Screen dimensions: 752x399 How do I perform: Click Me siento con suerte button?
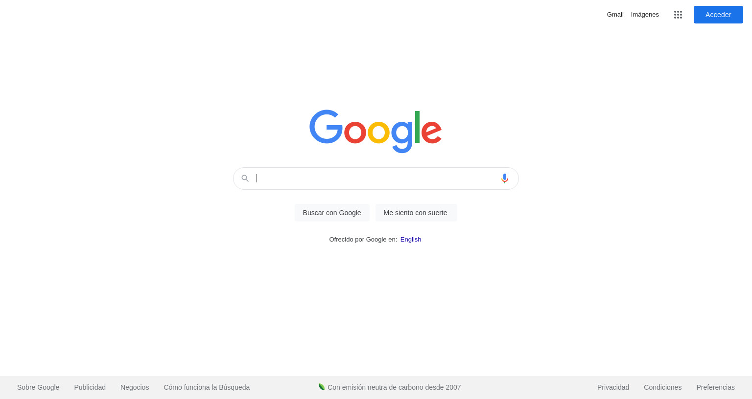coord(416,213)
